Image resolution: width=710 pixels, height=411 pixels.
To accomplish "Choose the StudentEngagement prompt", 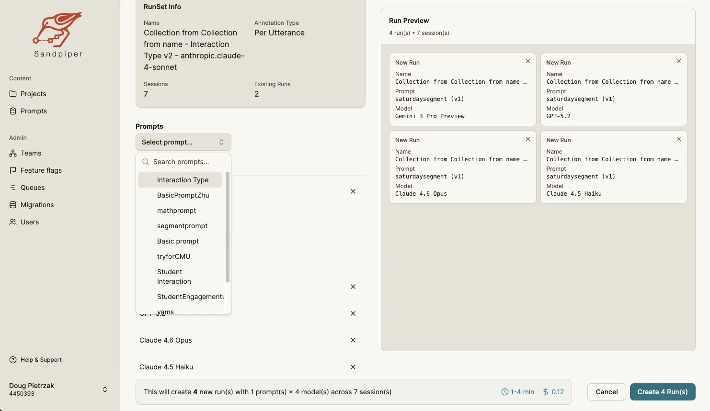I will [x=180, y=297].
